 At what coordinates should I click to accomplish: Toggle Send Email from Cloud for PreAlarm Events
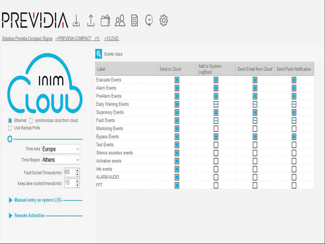pos(255,96)
